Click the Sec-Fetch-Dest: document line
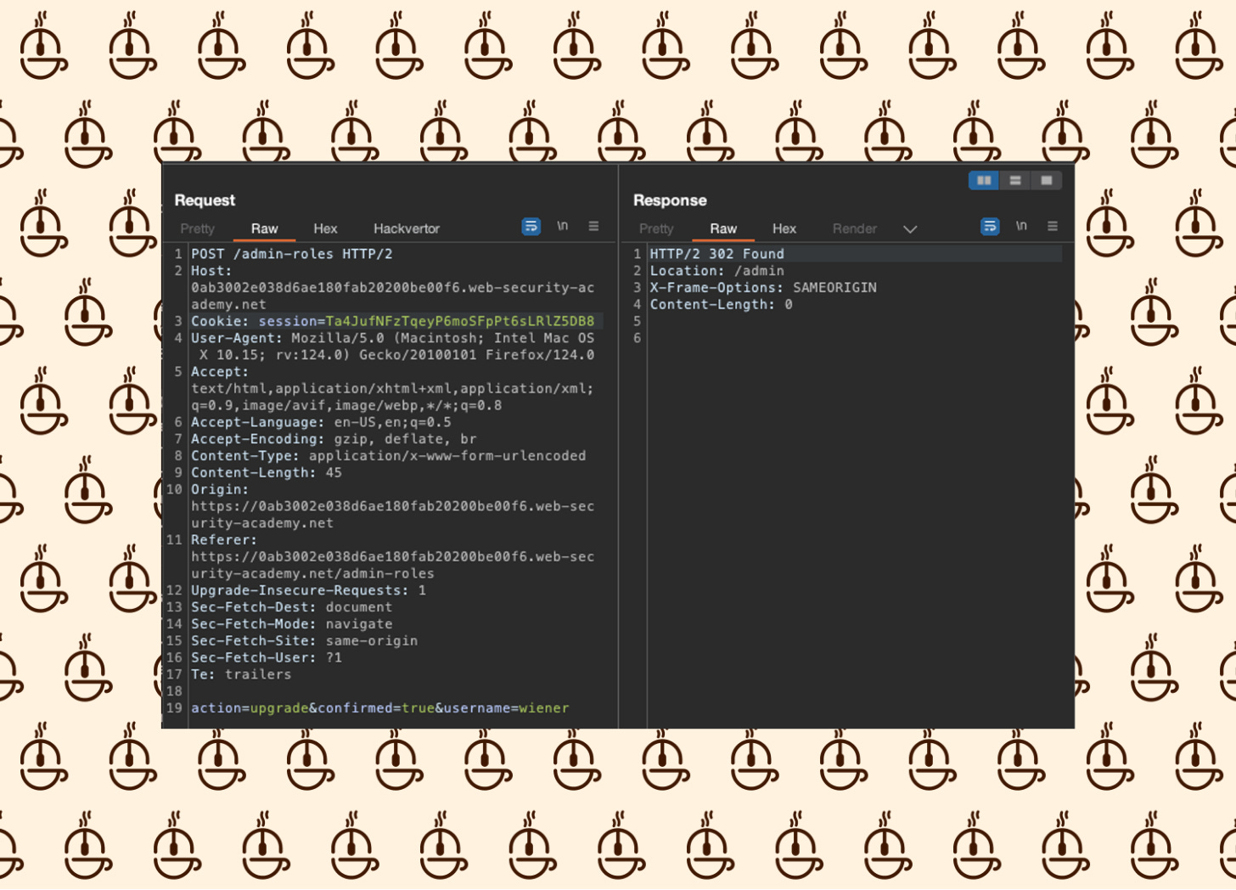The height and width of the screenshot is (890, 1236). [292, 607]
